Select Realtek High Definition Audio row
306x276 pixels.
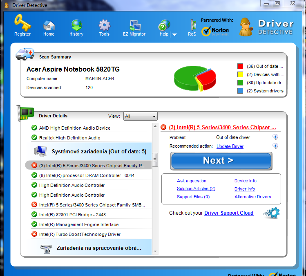91,138
